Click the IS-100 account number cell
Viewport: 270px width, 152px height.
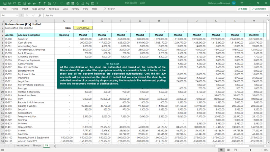point(11,39)
